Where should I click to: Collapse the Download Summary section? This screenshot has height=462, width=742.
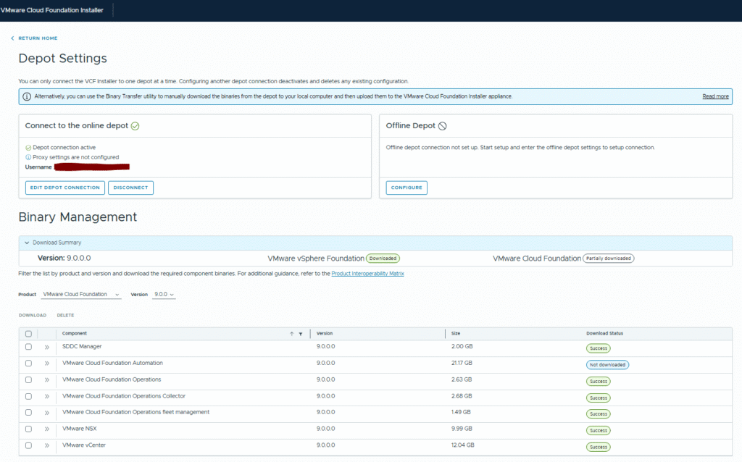27,243
